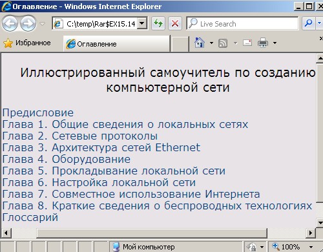Click the vertical scrollbar thumb
The image size is (323, 252).
pyautogui.click(x=320, y=132)
